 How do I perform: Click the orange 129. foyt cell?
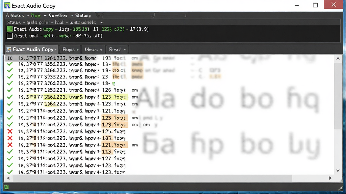pyautogui.click(x=114, y=125)
